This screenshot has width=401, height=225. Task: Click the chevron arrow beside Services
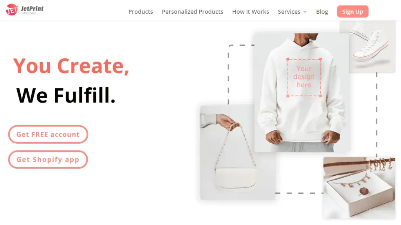[305, 12]
